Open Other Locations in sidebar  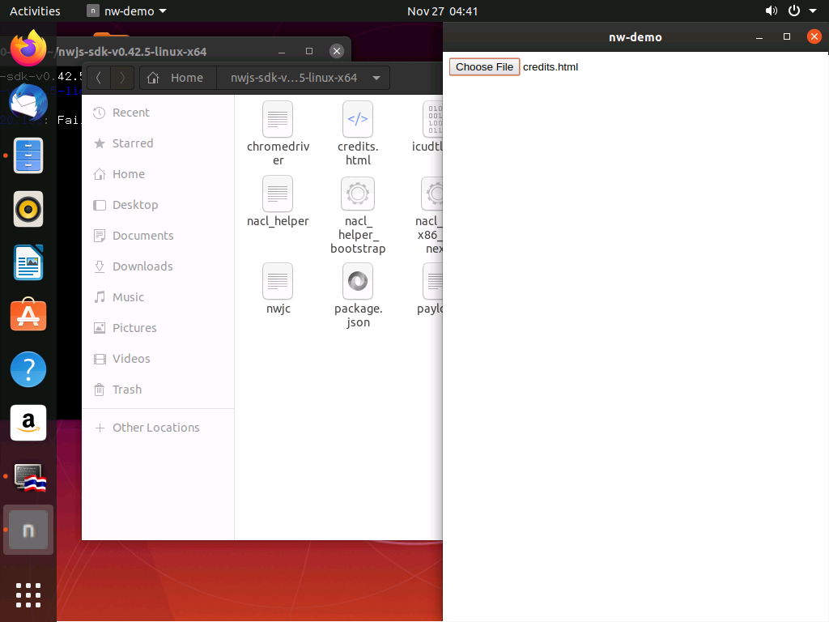coord(158,428)
